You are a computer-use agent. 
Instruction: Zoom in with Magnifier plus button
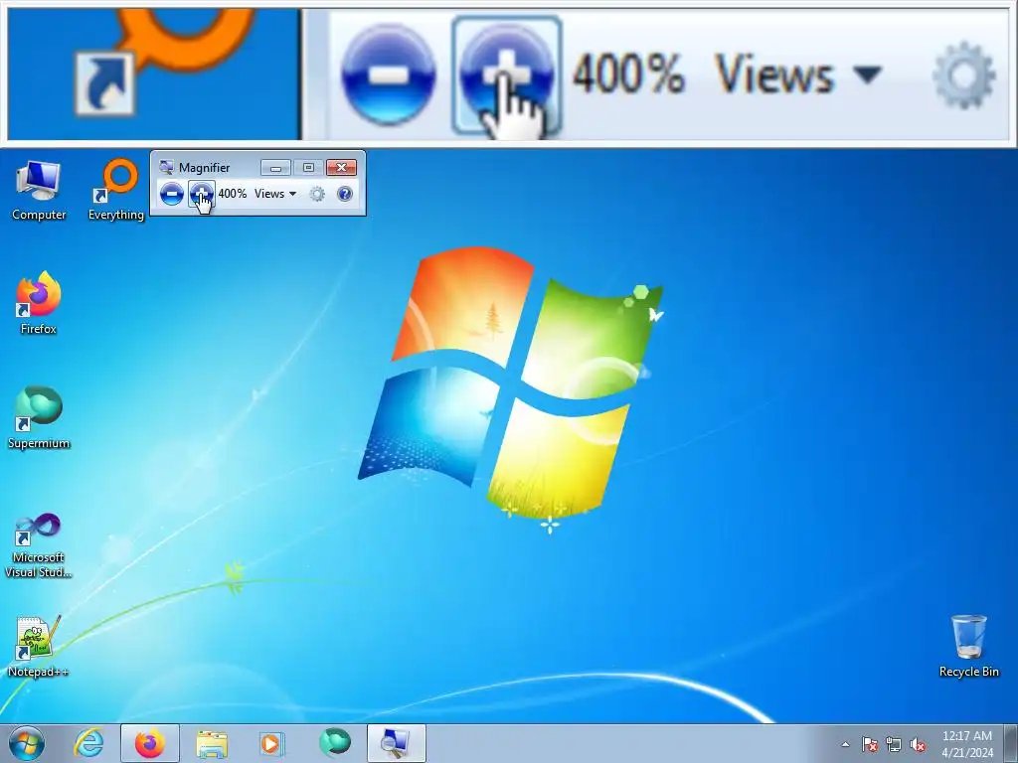[x=201, y=194]
